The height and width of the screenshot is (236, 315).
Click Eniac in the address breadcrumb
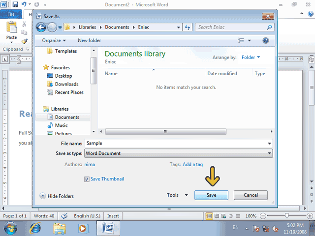pos(143,27)
